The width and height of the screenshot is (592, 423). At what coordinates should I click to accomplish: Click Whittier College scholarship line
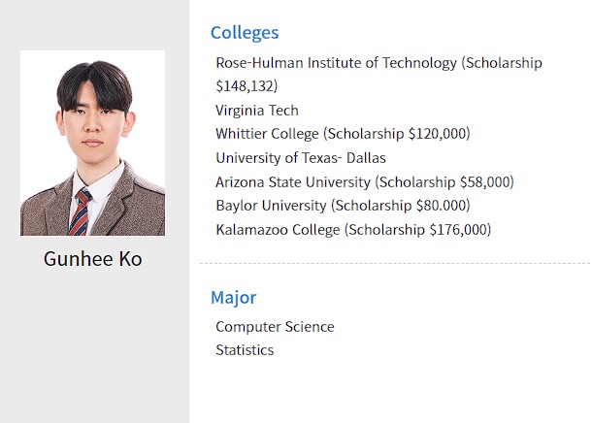click(343, 134)
